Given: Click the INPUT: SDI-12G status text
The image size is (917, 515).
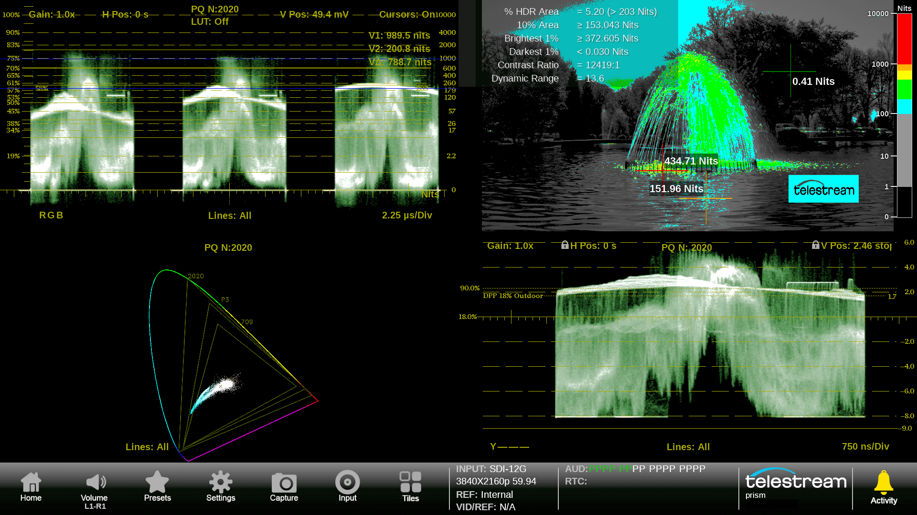Looking at the screenshot, I should (491, 469).
